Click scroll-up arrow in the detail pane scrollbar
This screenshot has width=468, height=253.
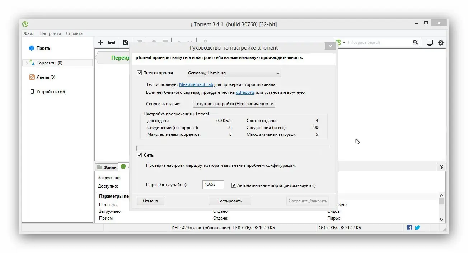click(441, 195)
